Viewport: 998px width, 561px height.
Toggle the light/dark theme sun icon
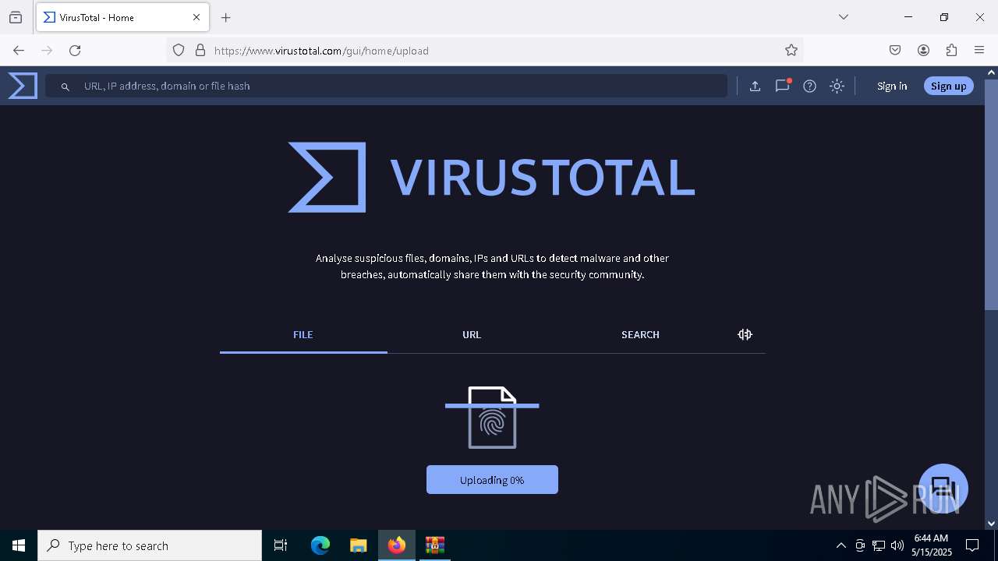[x=837, y=86]
